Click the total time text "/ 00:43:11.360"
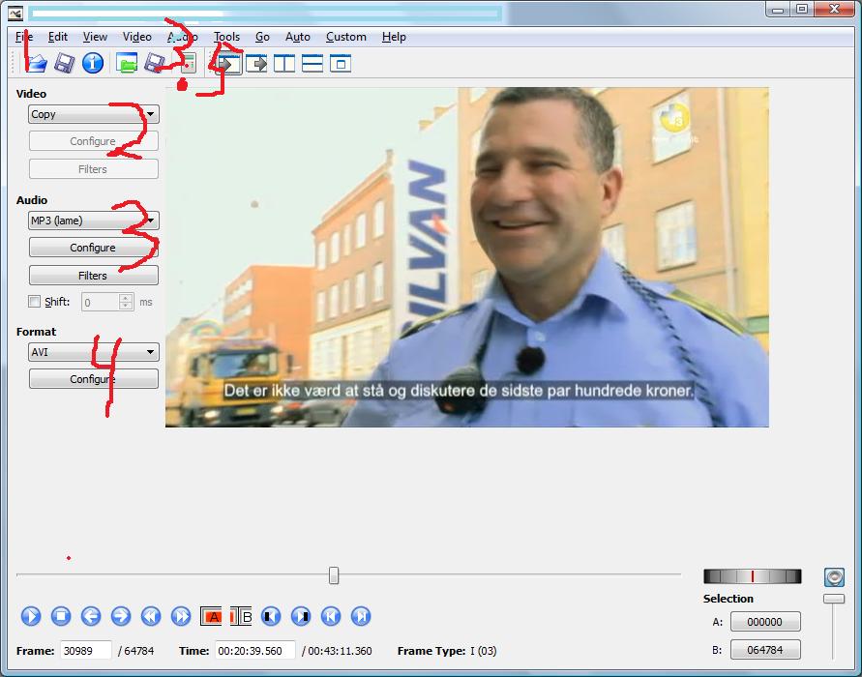Screen dimensions: 862x677 pyautogui.click(x=337, y=651)
